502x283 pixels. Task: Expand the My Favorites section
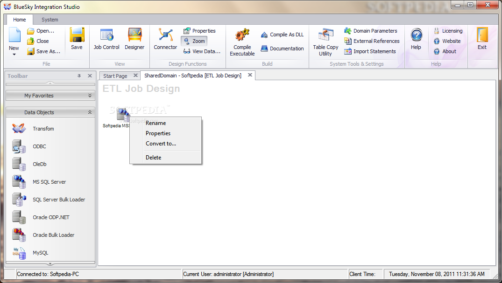50,96
